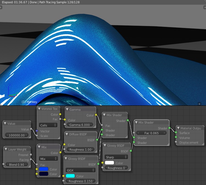Click the render viewport lower-right plus icon

point(199,104)
